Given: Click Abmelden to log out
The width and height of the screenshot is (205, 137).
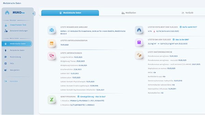Looking at the screenshot, I should tap(14, 81).
